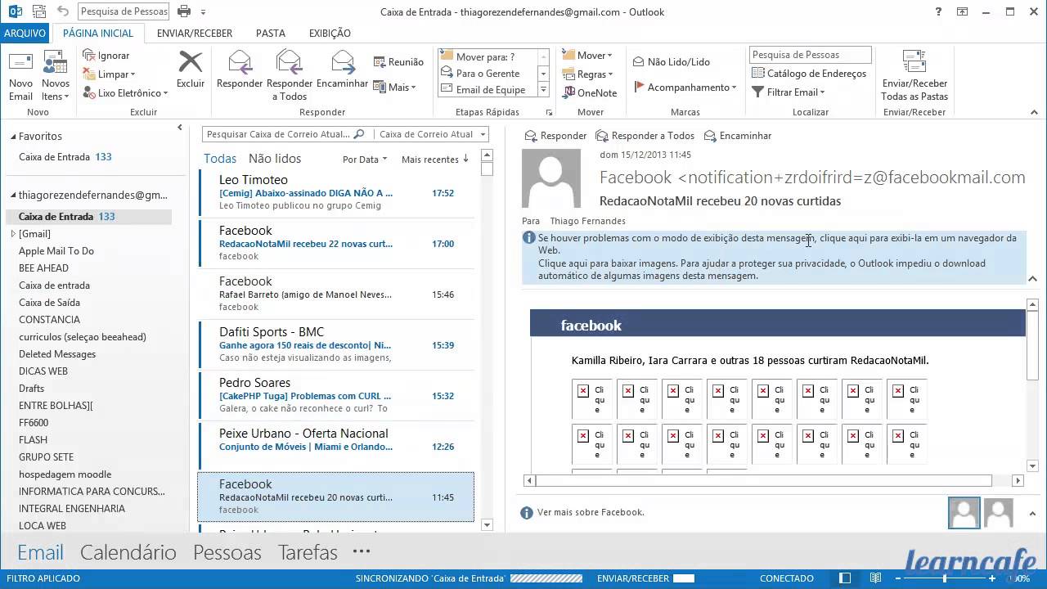Open the DICAS WEB folder
Image resolution: width=1047 pixels, height=589 pixels.
pos(43,371)
